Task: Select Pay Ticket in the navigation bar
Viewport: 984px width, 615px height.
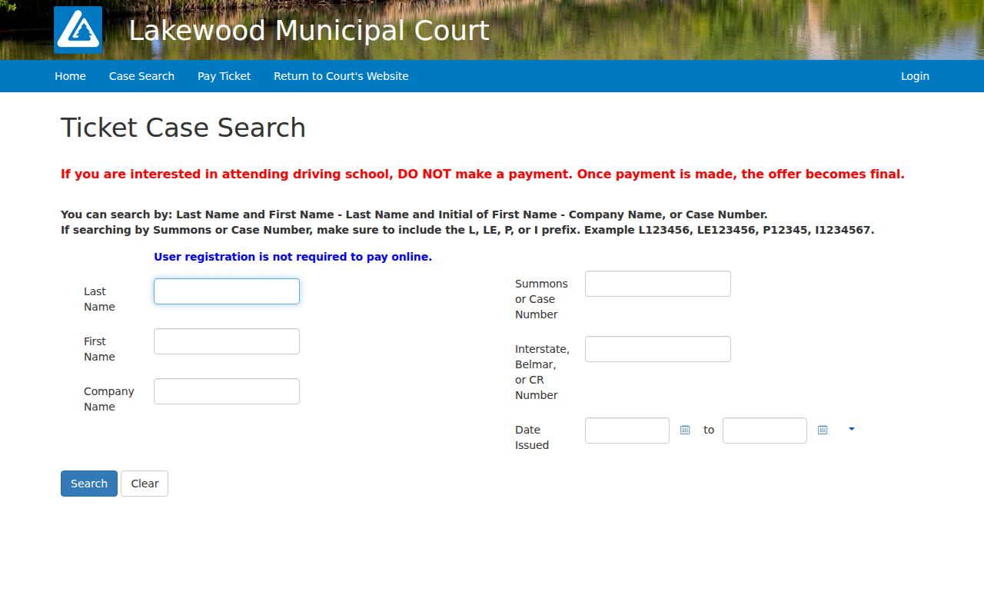Action: click(224, 76)
